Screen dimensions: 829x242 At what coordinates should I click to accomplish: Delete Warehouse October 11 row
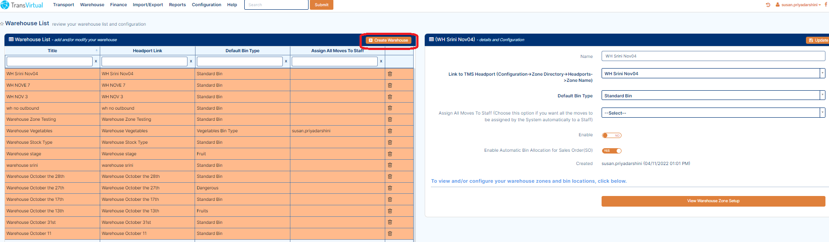390,234
